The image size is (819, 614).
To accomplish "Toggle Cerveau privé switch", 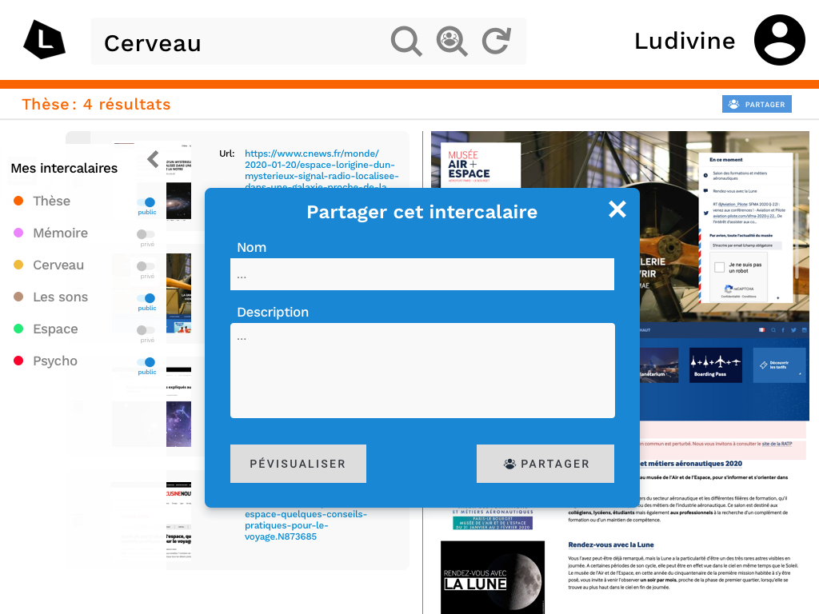I will coord(146,266).
